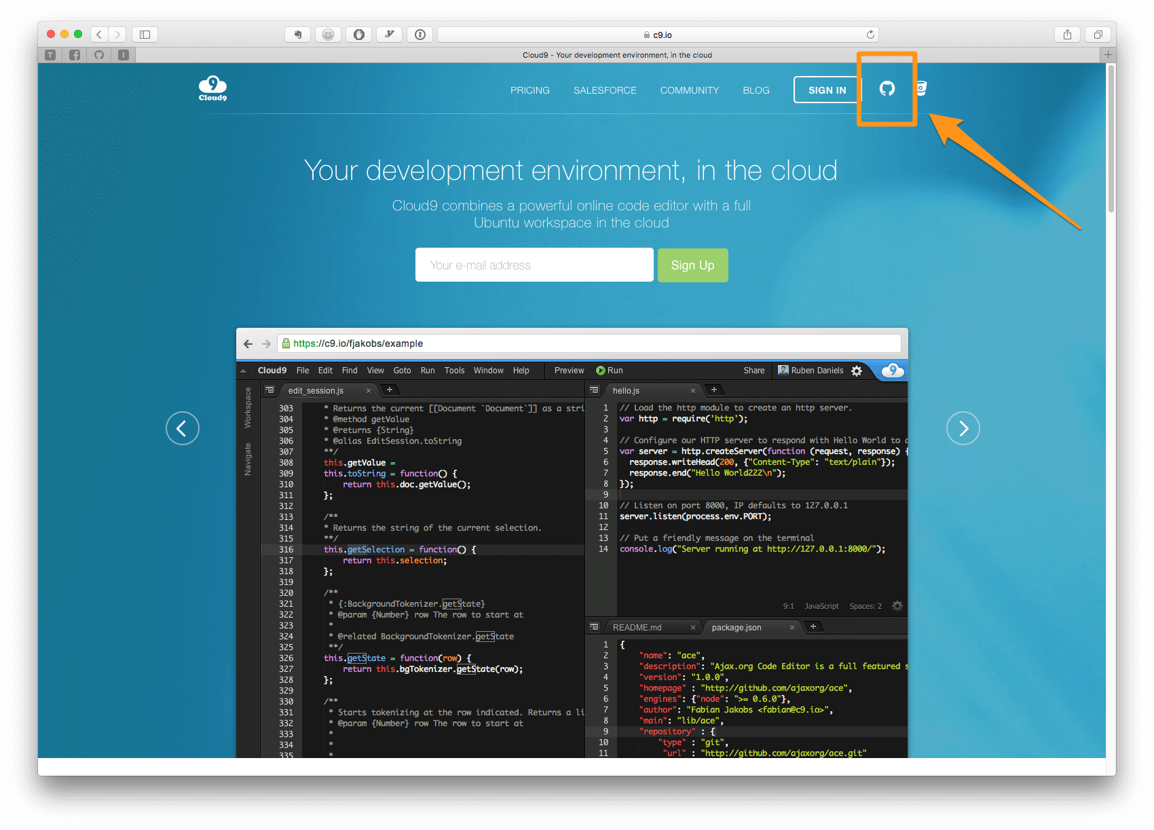Open the 1Password extension button
The image size is (1154, 830).
pyautogui.click(x=420, y=34)
